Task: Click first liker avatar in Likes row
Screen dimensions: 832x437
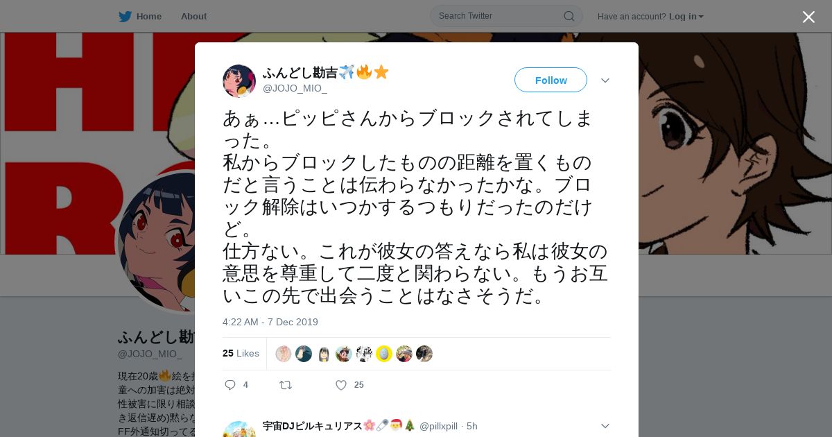Action: [x=284, y=354]
